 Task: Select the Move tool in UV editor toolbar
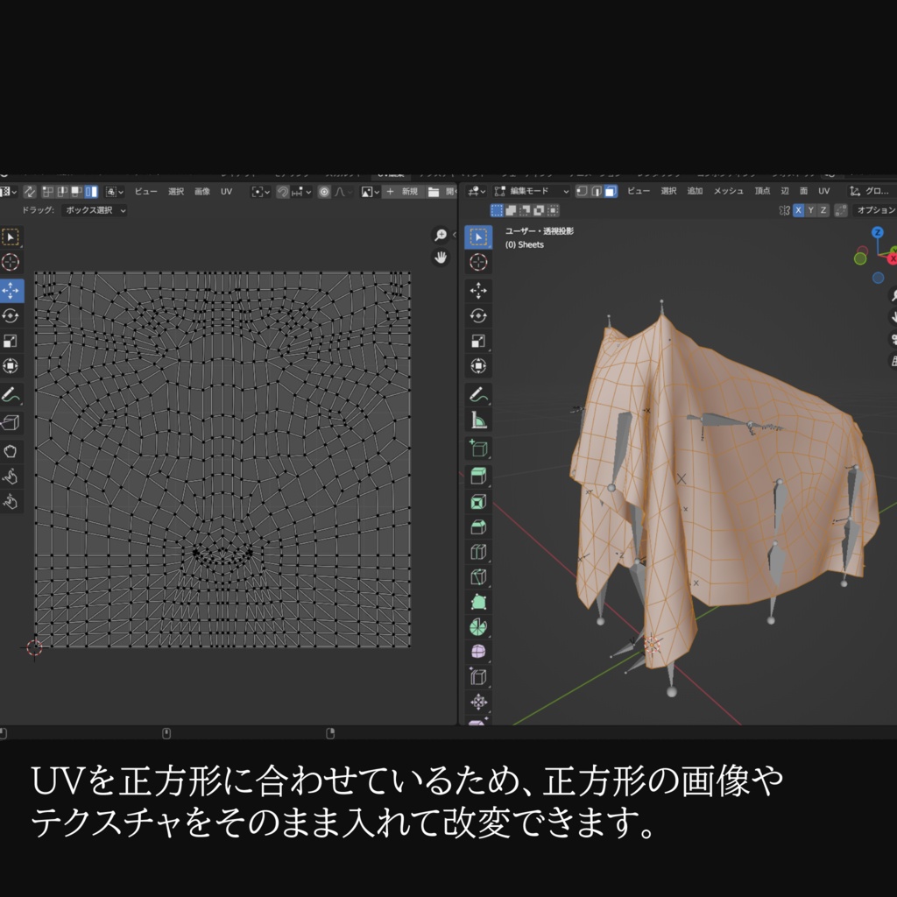tap(11, 291)
